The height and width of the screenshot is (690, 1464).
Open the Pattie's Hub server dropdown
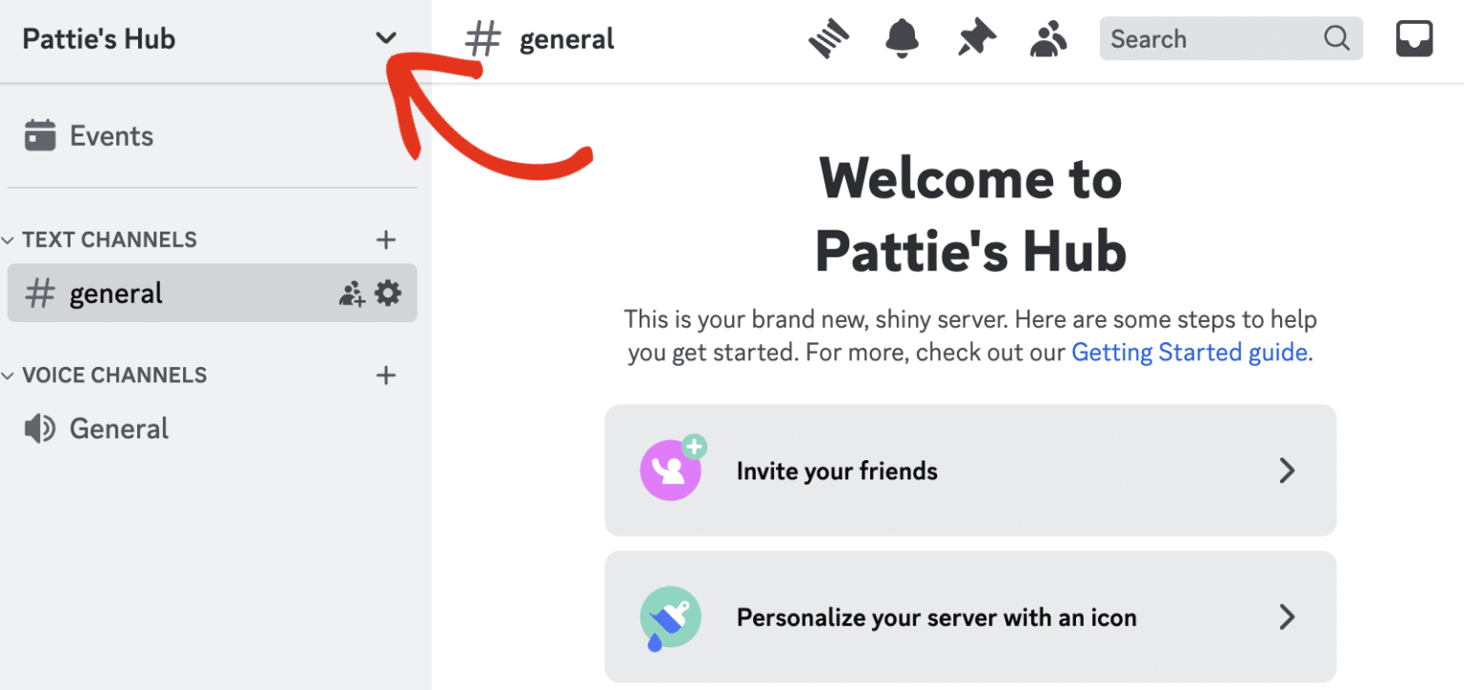386,38
